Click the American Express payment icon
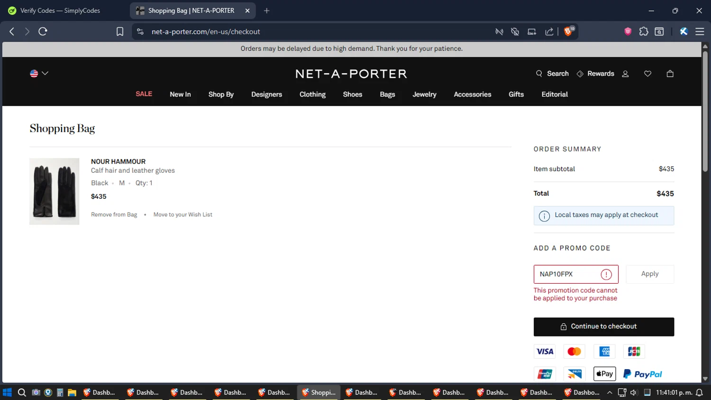Screen dimensions: 711x400 (x=604, y=352)
